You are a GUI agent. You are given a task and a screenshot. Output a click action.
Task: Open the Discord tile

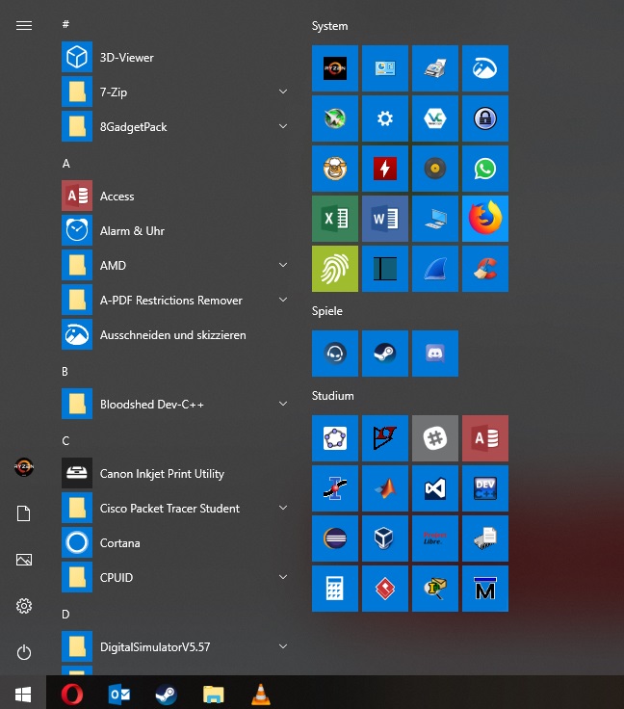(435, 354)
